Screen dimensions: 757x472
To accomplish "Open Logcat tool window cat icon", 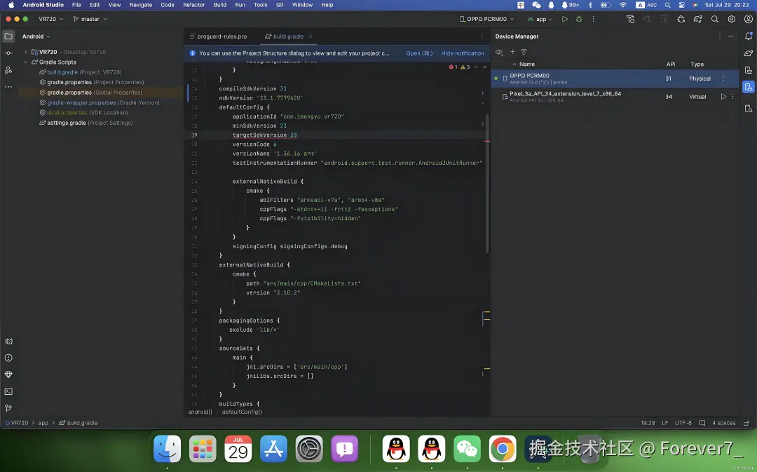I will click(x=8, y=341).
